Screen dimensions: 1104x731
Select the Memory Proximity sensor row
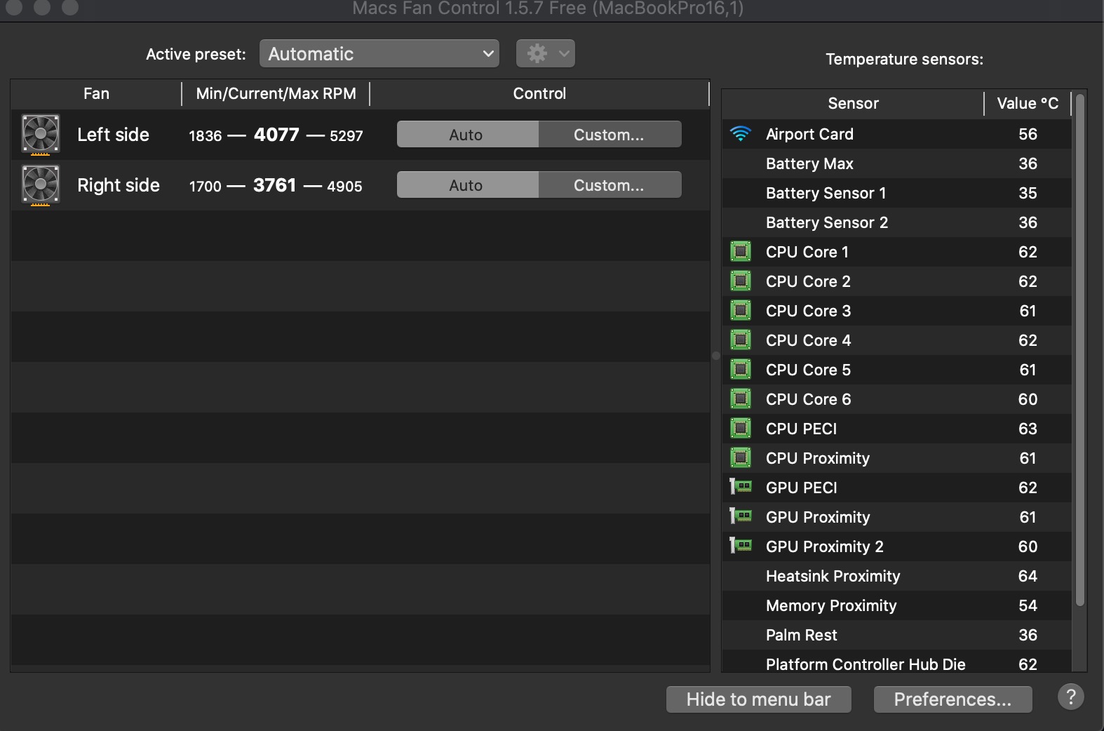tap(896, 605)
